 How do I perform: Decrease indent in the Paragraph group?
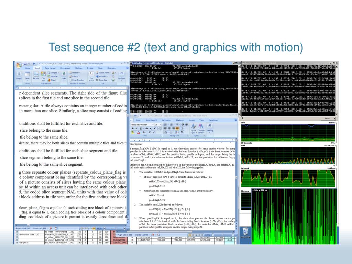click(183, 124)
